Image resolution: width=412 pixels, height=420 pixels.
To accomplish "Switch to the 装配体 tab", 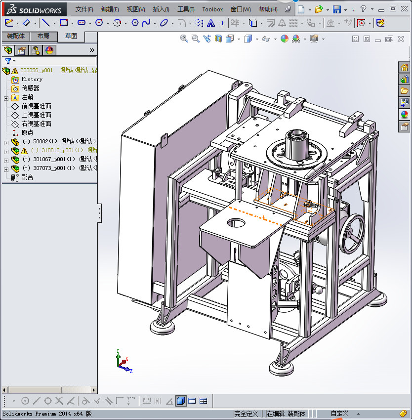I will [x=15, y=36].
